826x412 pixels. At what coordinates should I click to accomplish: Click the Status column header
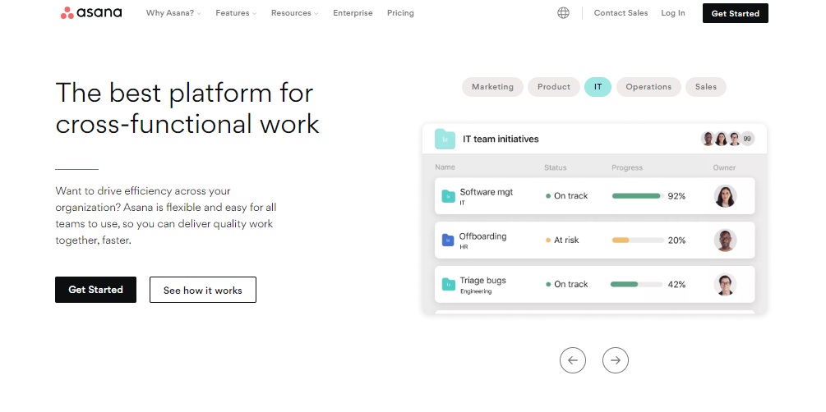[556, 167]
